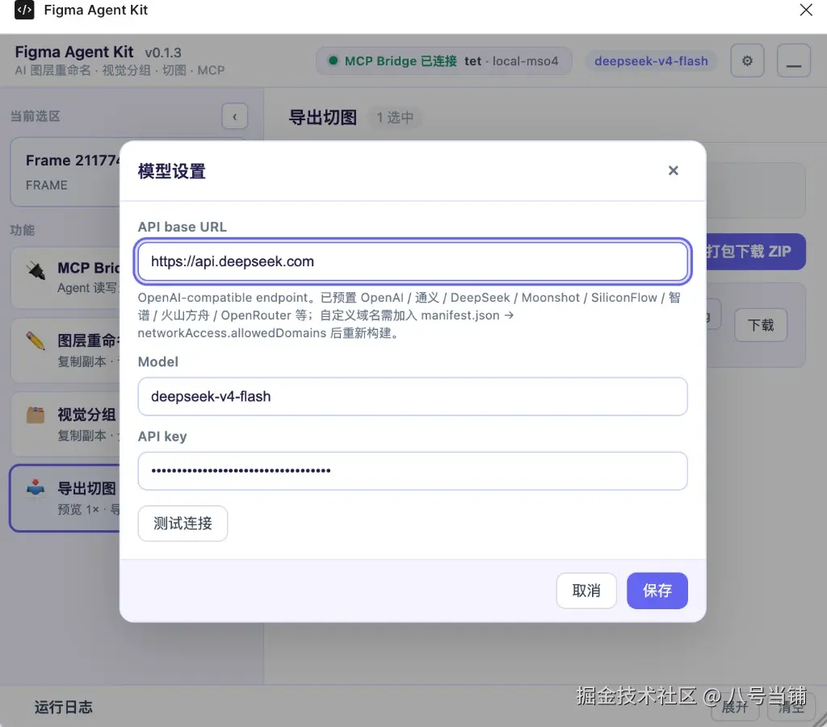Click the API key label
827x727 pixels.
162,437
